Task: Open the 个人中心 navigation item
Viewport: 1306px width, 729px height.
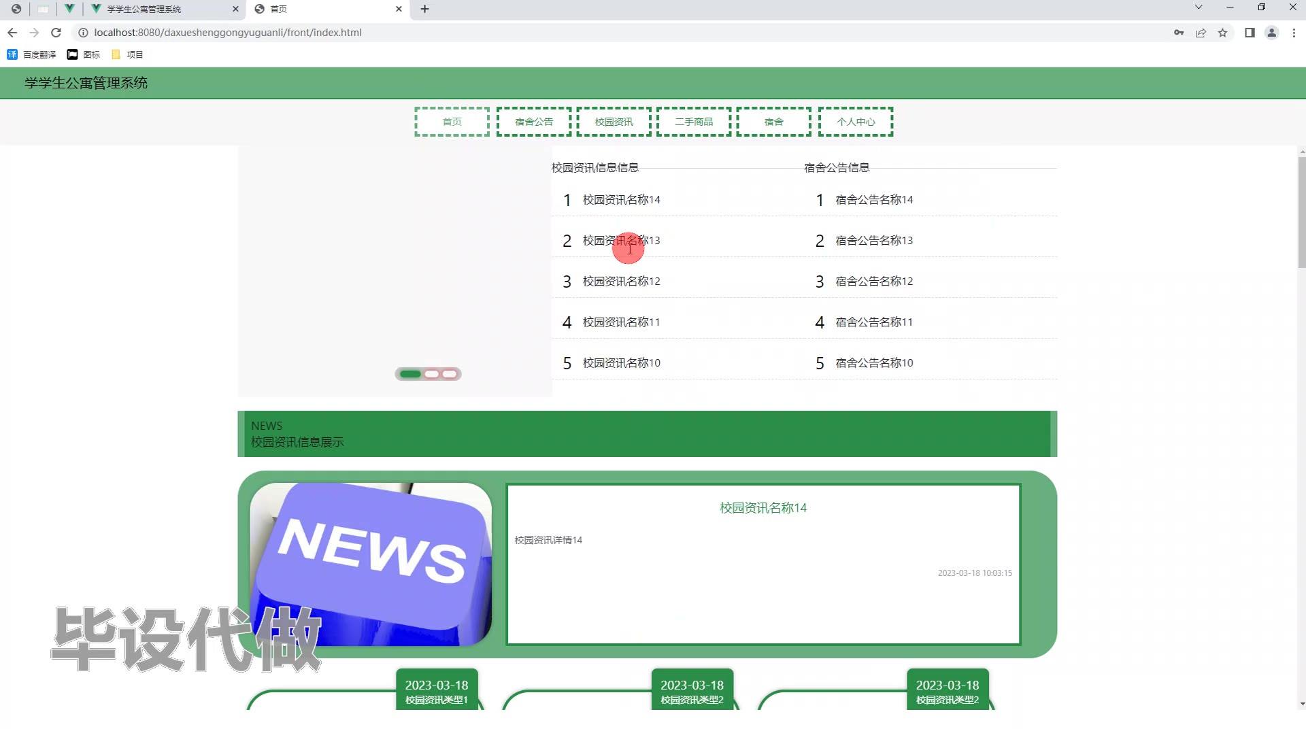Action: pos(856,122)
